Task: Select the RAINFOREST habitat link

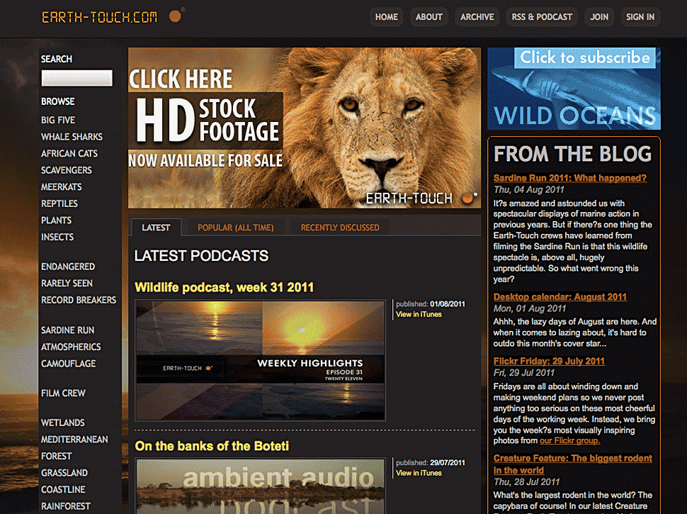Action: (66, 506)
